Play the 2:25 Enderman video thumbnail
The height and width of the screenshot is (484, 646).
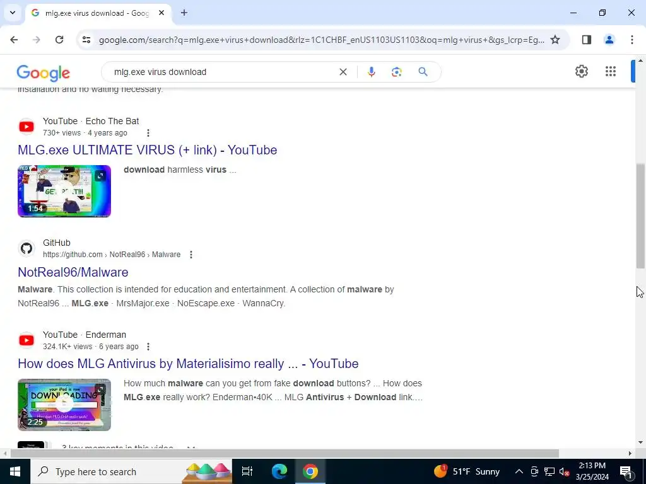pos(64,405)
